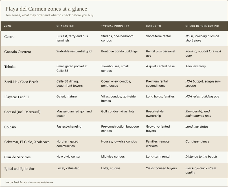Click 'Boutique condo buildings' cell
228x187 pixels.
click(119, 51)
